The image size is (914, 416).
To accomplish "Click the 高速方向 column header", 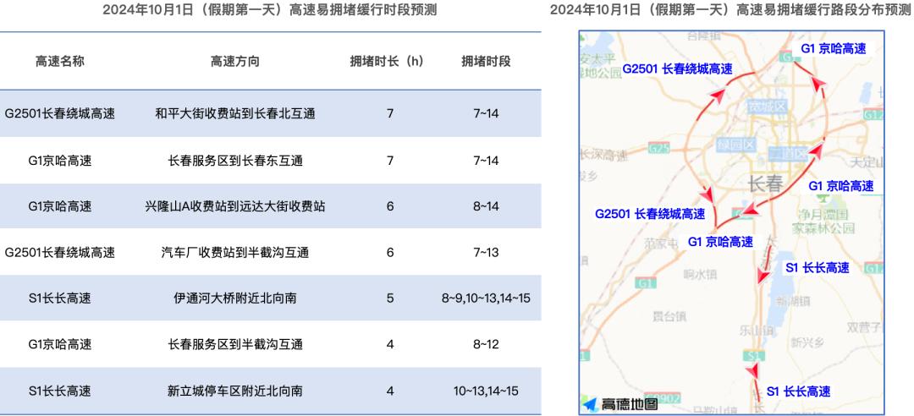I will (x=235, y=61).
